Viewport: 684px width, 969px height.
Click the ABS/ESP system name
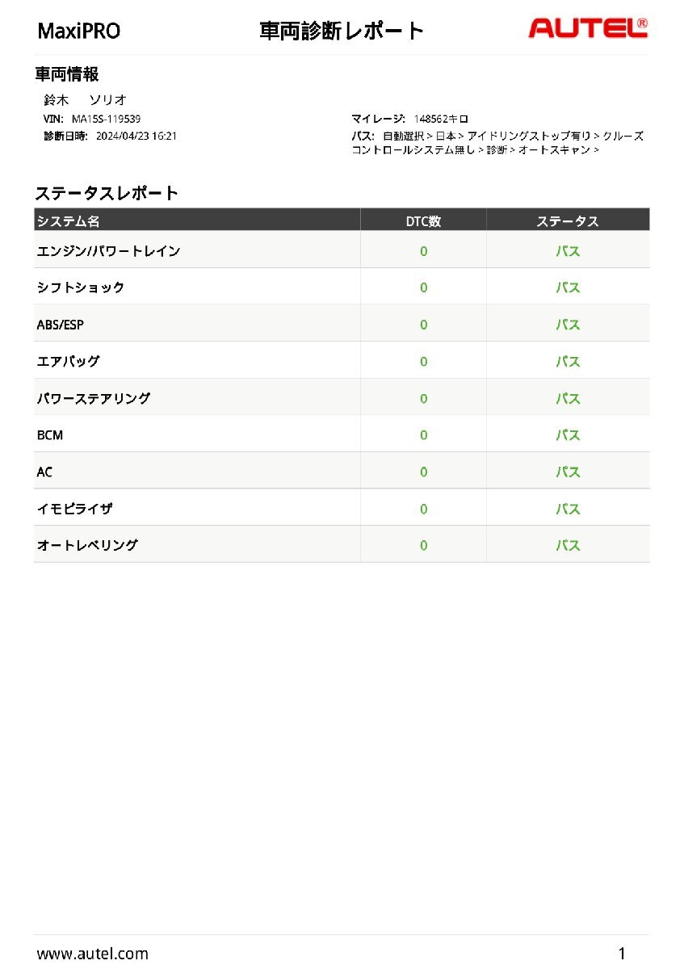[61, 325]
